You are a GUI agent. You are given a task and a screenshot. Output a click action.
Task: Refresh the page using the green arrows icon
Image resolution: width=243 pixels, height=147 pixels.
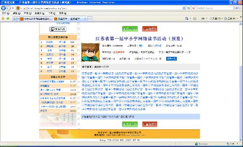point(189,8)
